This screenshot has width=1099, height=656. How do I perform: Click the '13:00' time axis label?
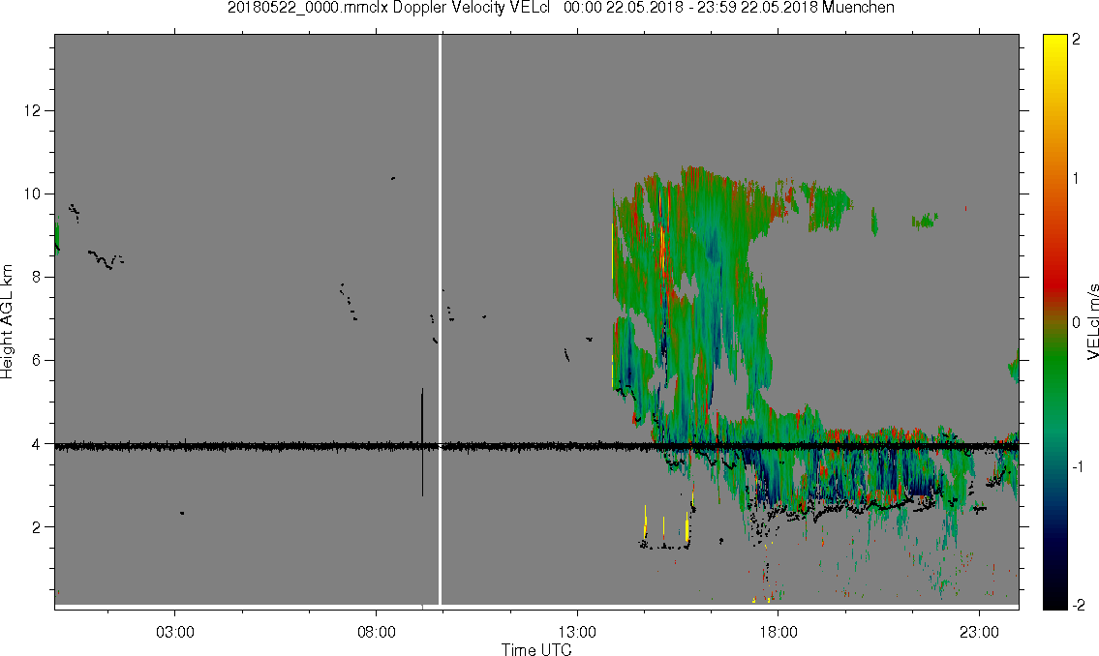(x=577, y=632)
